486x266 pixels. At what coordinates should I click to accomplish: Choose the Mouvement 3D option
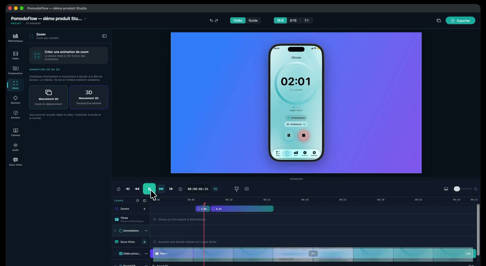89,97
